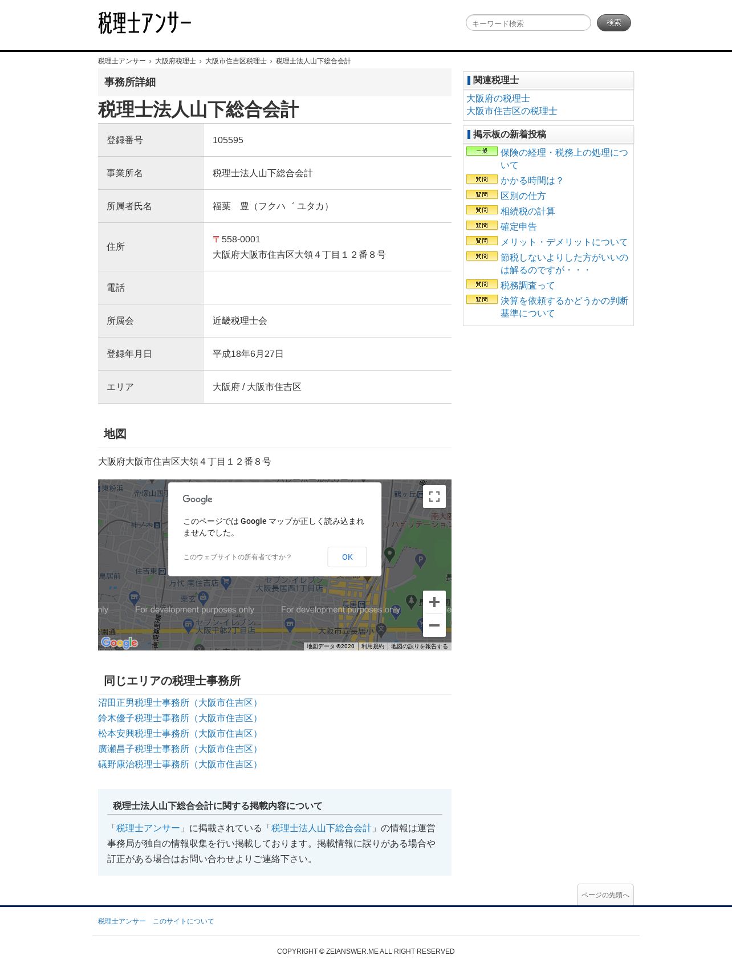The width and height of the screenshot is (732, 968).
Task: Open 大阪府の税理士 sidebar link
Action: click(x=498, y=99)
